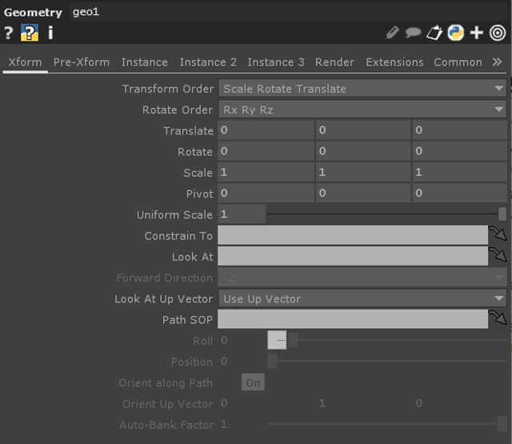The image size is (512, 444).
Task: Click the Roll slider handle
Action: [x=293, y=340]
